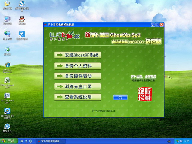Select the 备份硬件驱动 option
This screenshot has height=144, width=192.
(78, 76)
